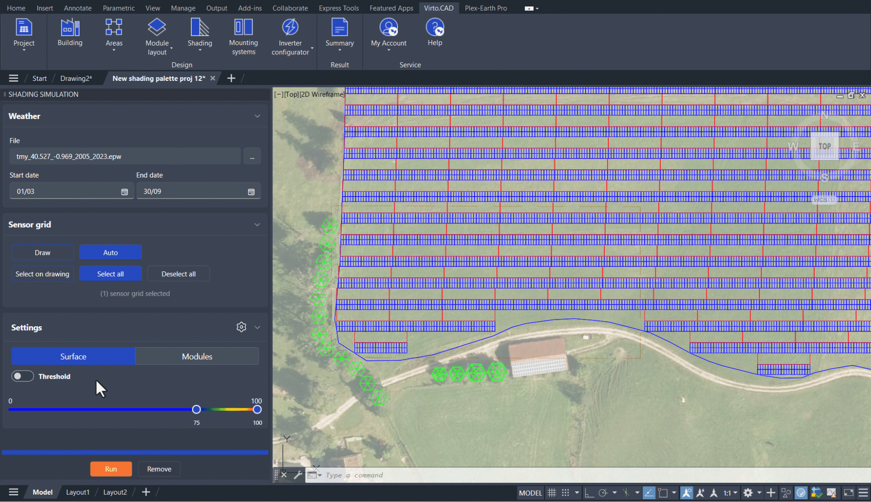Image resolution: width=871 pixels, height=502 pixels.
Task: Enable the Threshold toggle switch
Action: (22, 376)
